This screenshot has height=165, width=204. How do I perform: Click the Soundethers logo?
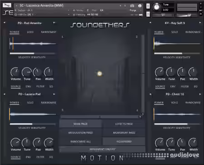(x=100, y=25)
